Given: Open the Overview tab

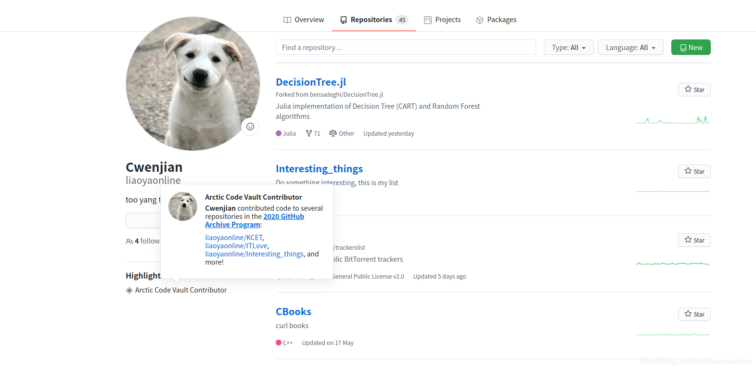Looking at the screenshot, I should [303, 20].
